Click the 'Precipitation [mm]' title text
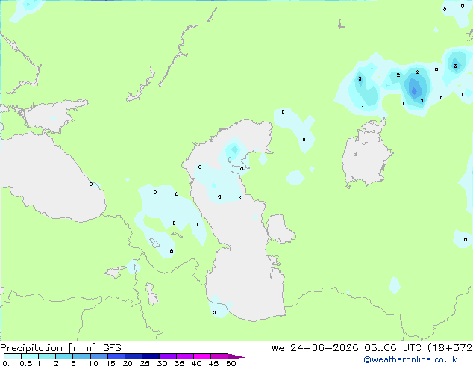 coord(48,348)
